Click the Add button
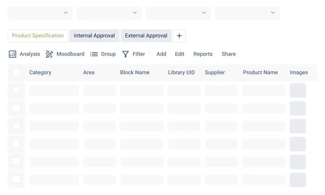Image resolution: width=325 pixels, height=195 pixels. (x=161, y=54)
